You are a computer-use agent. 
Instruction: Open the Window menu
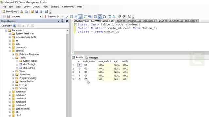click(x=55, y=7)
